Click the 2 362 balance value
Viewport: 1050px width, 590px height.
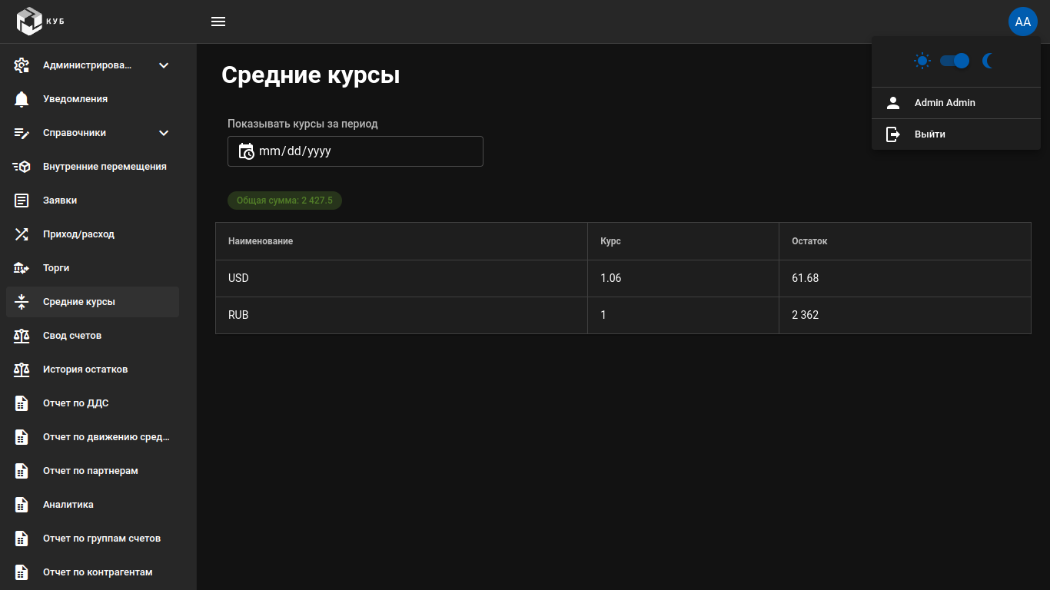(805, 315)
